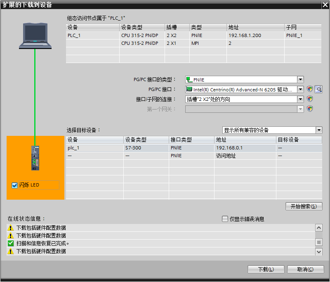Click the magnifier interface properties icon

coord(318,89)
